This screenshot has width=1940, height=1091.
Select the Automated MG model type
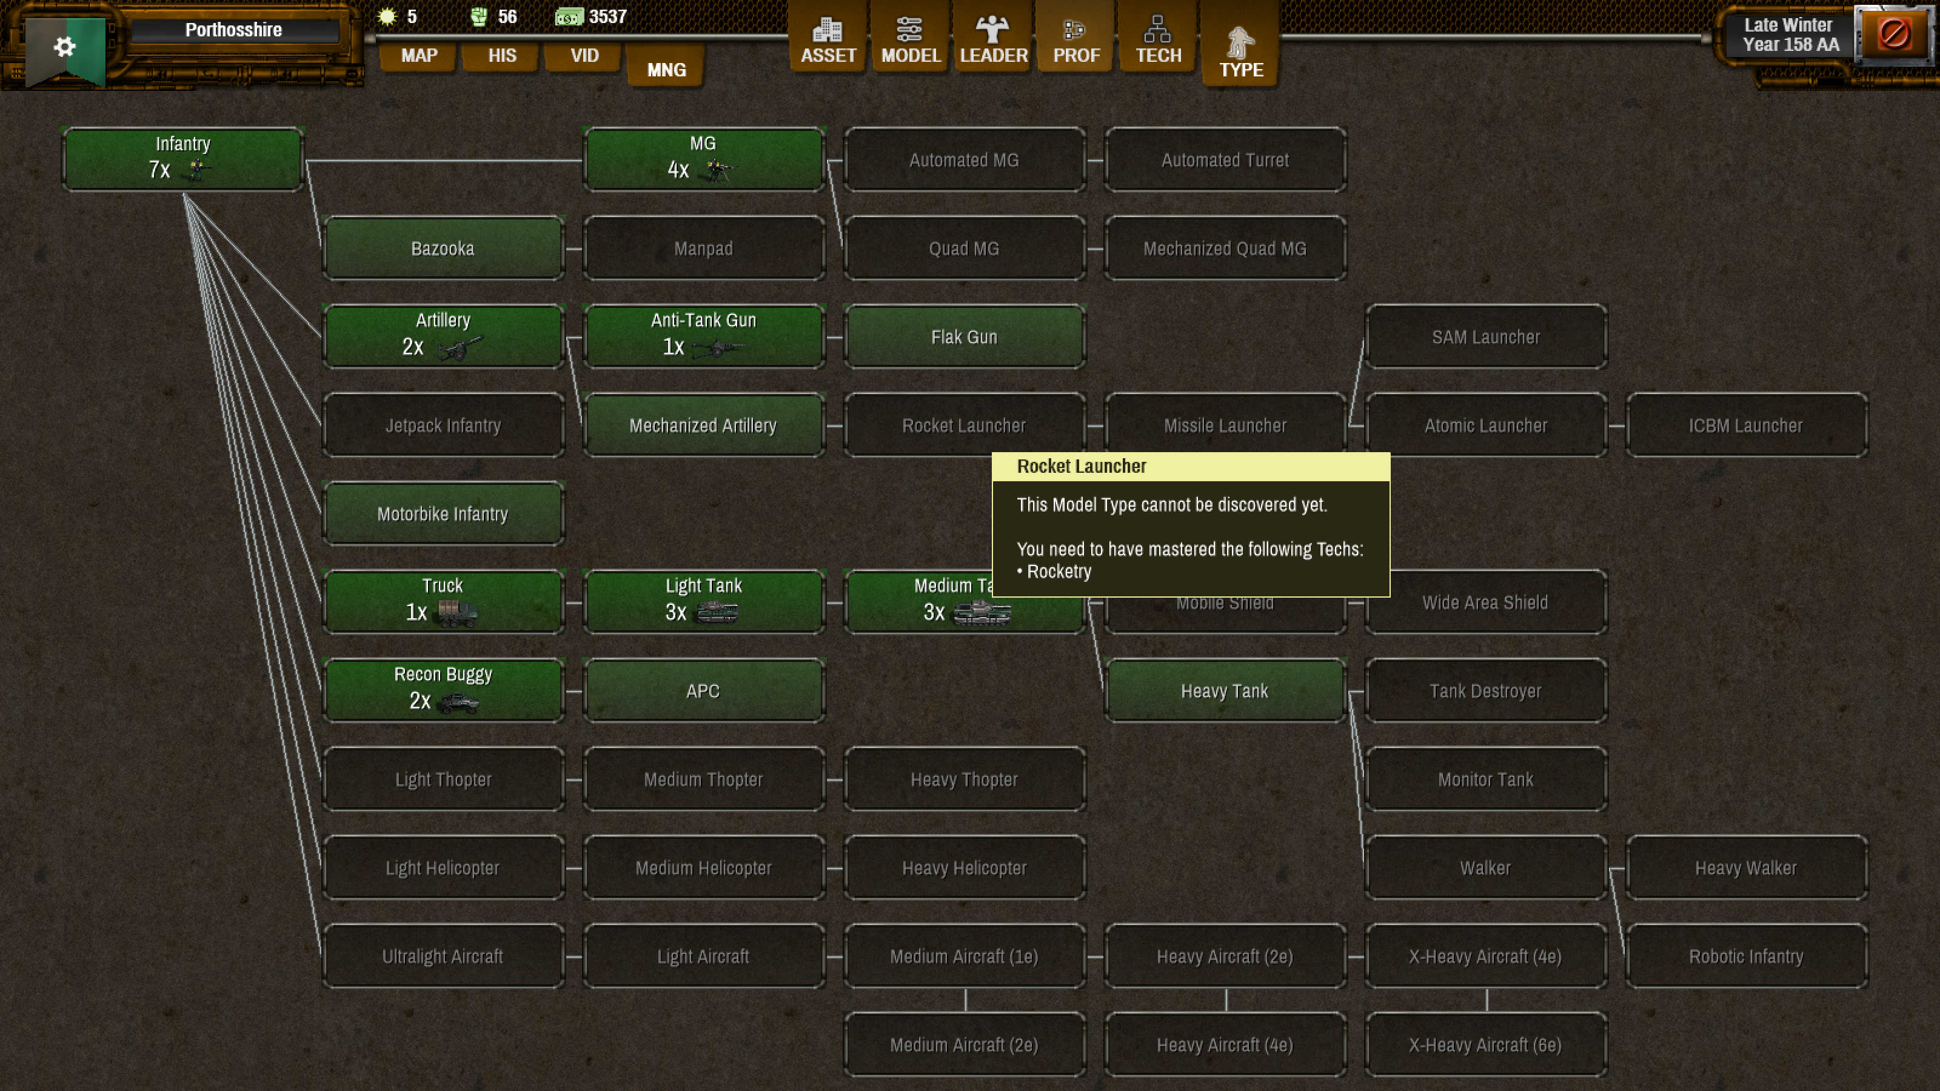tap(964, 159)
